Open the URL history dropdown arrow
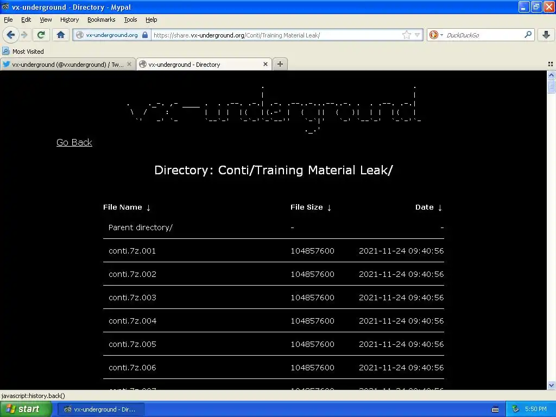This screenshot has width=556, height=417. (x=418, y=35)
